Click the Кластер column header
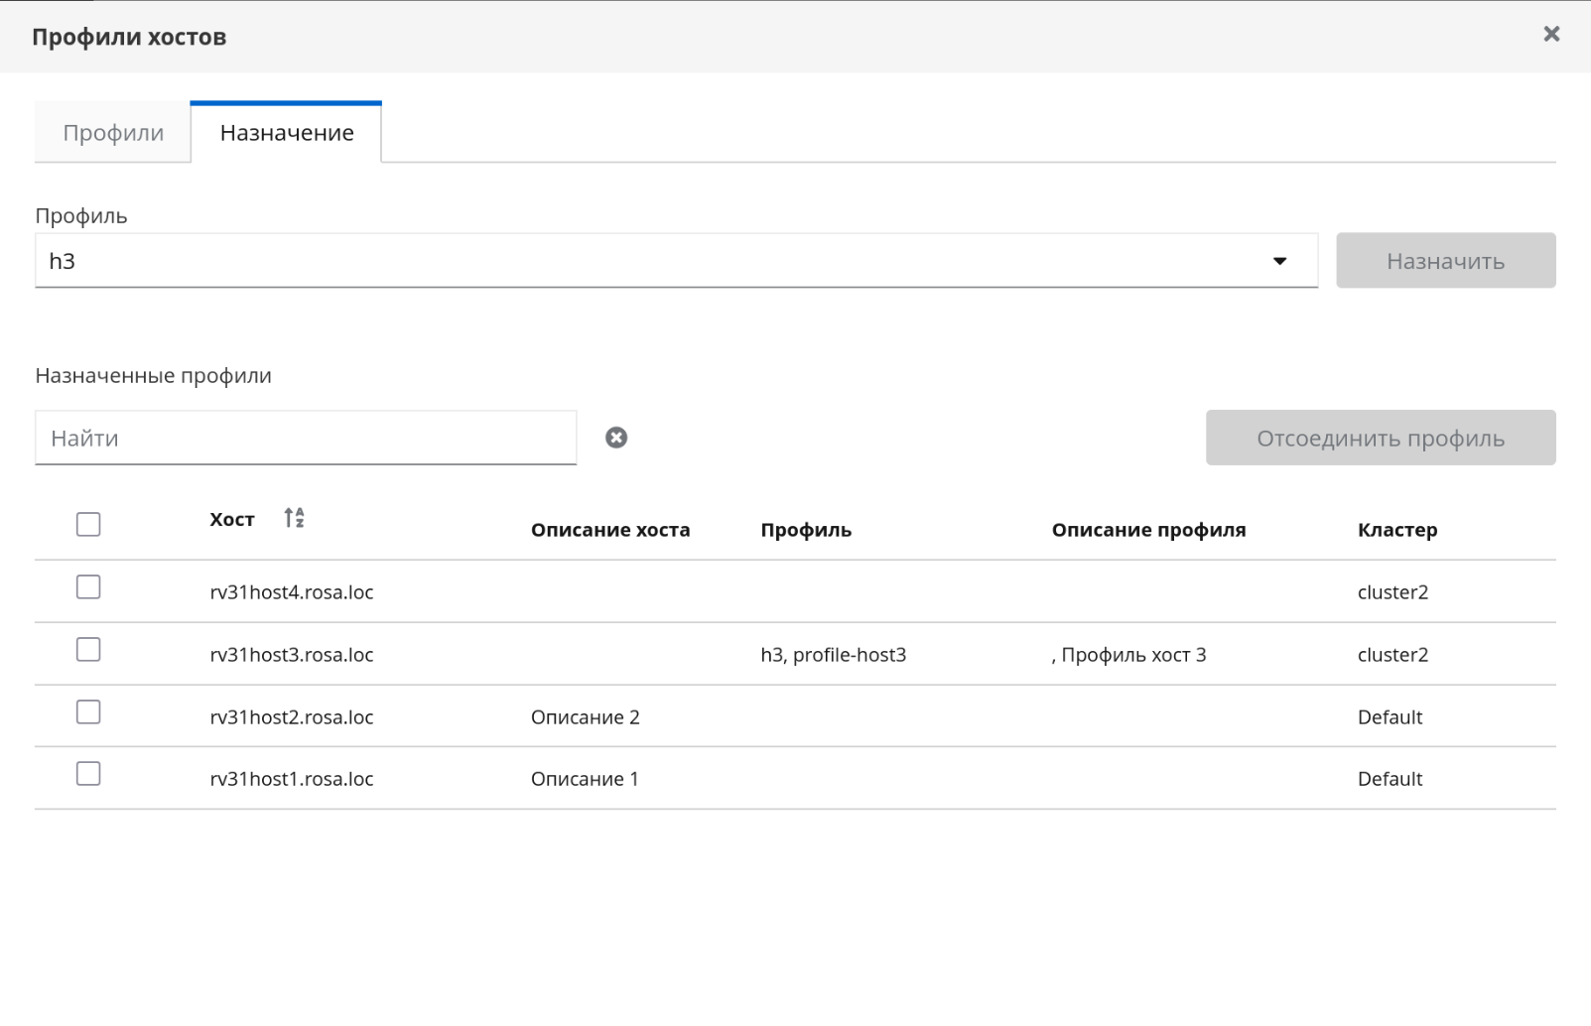Image resolution: width=1591 pixels, height=1026 pixels. (1396, 530)
